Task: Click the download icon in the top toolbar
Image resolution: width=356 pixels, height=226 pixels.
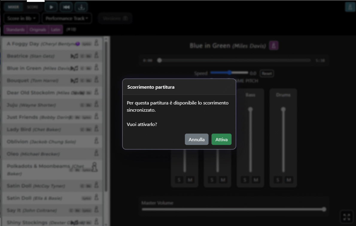Action: (x=81, y=7)
